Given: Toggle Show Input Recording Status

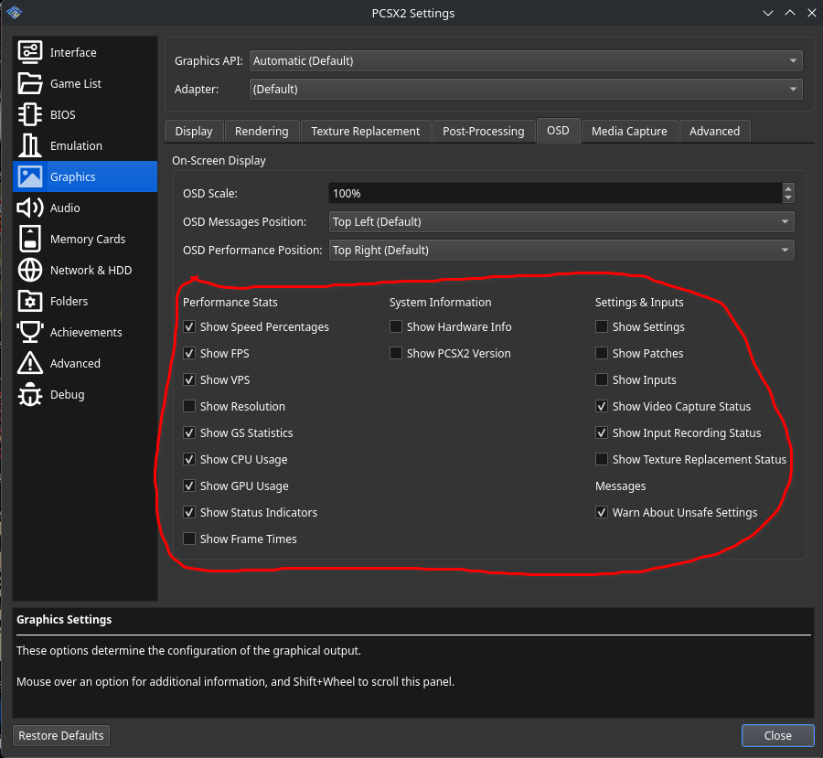Looking at the screenshot, I should click(x=602, y=432).
